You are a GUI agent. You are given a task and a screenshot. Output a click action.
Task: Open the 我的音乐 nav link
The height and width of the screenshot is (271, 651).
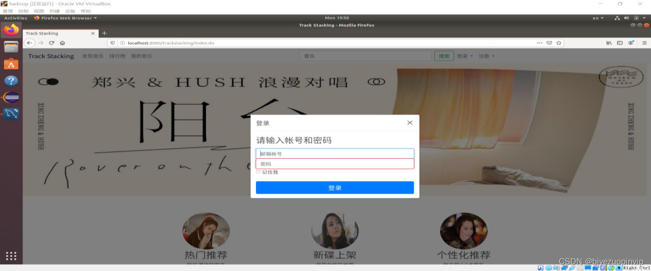pyautogui.click(x=141, y=56)
